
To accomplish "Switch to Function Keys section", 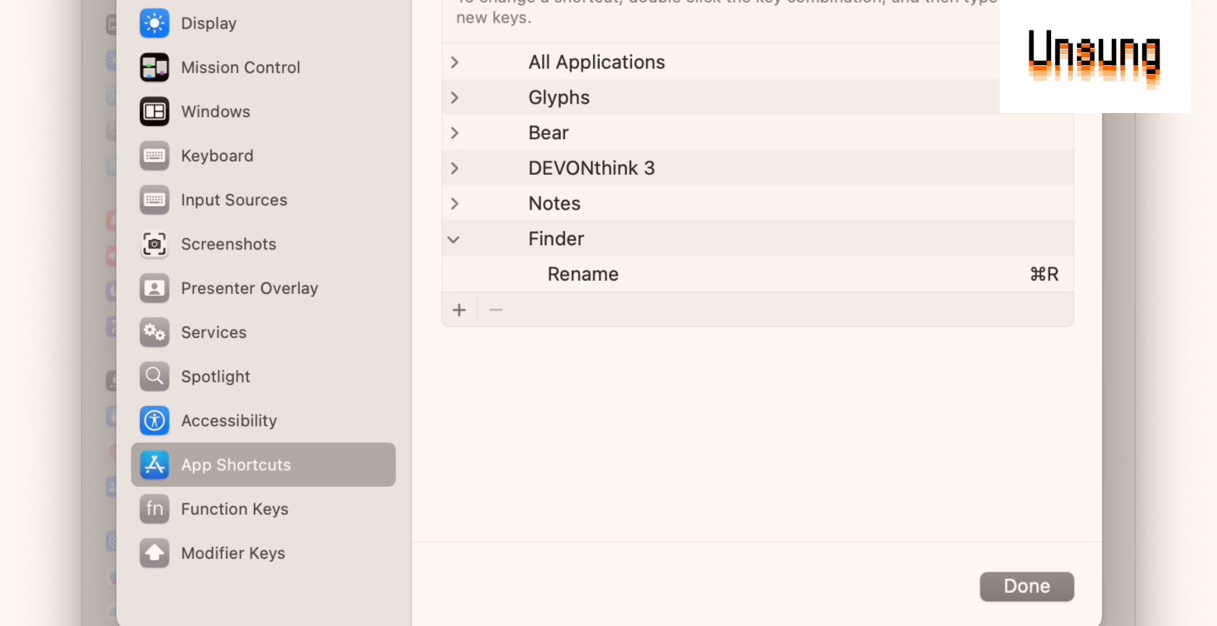I will coord(234,509).
